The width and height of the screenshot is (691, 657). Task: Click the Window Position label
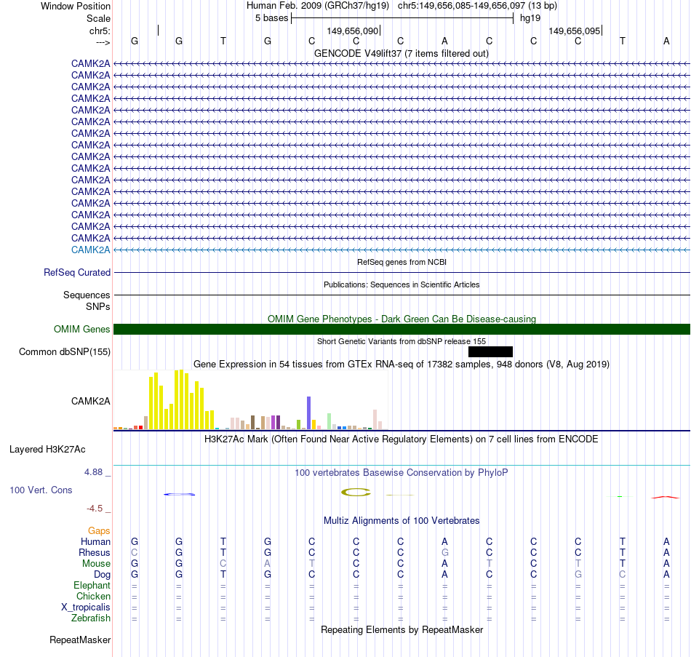point(76,6)
